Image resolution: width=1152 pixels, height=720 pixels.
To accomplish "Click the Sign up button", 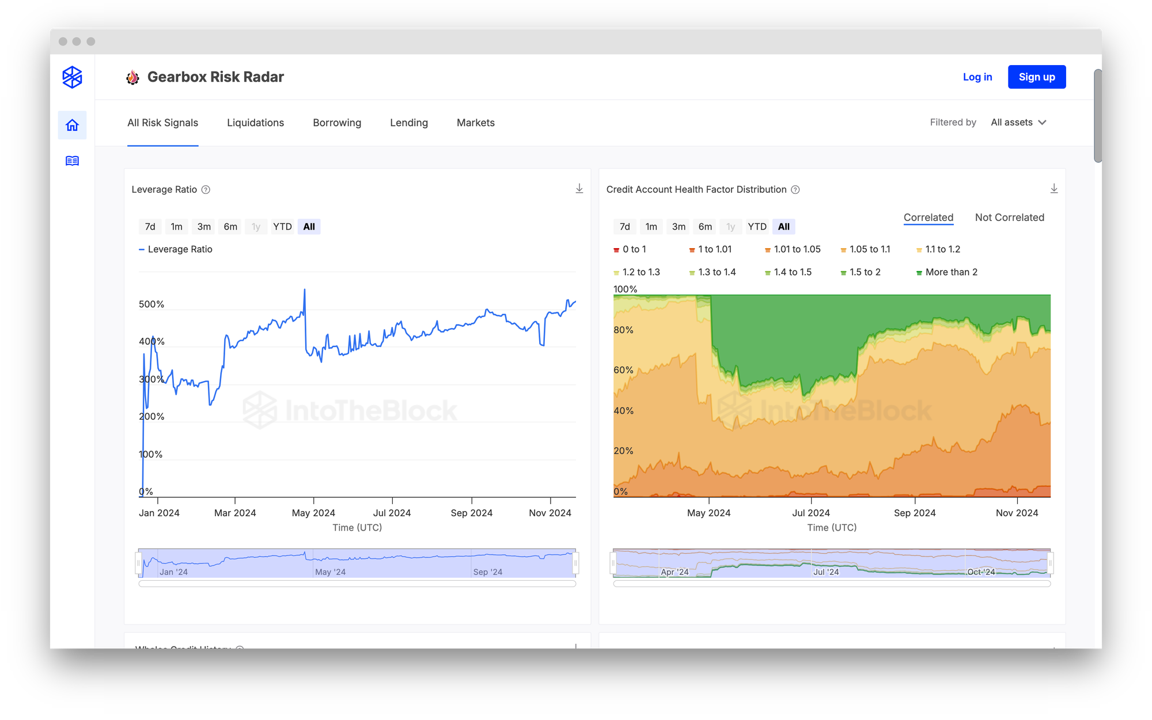I will 1036,77.
